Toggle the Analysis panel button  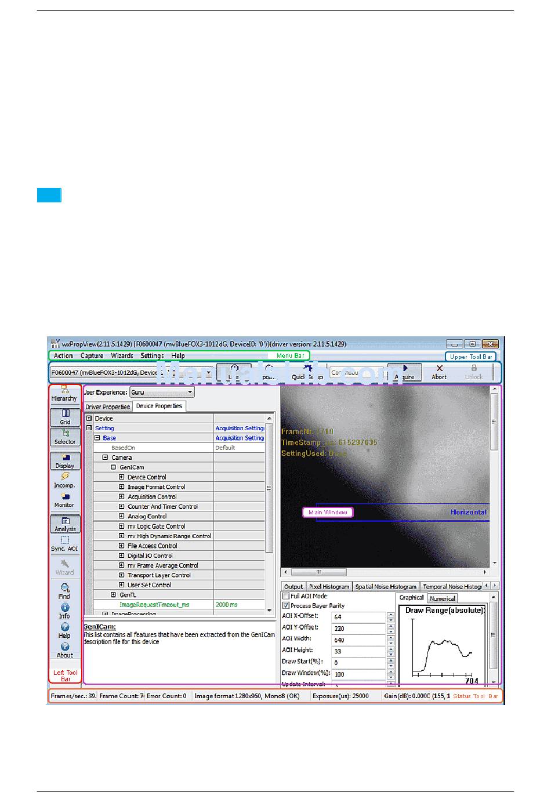point(65,524)
